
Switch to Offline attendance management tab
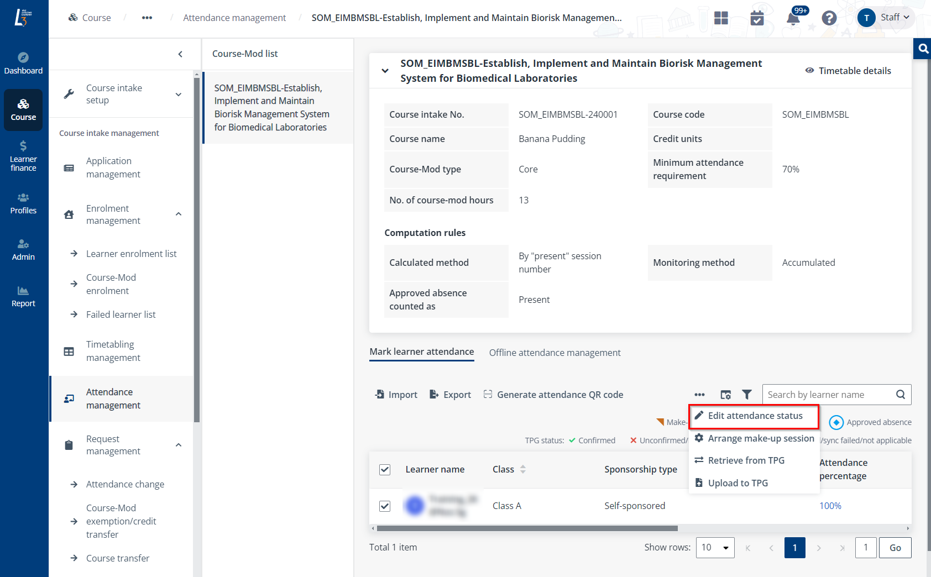(x=555, y=353)
